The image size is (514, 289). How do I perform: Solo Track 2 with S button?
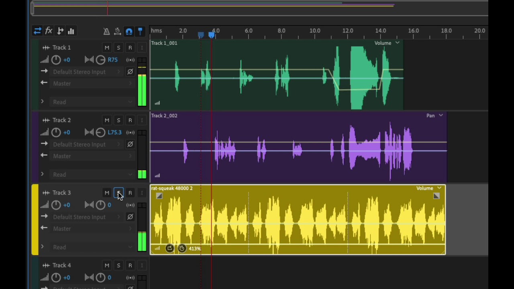[x=118, y=120]
